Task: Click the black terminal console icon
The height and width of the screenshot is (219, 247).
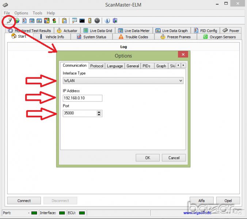Action: pos(82,21)
